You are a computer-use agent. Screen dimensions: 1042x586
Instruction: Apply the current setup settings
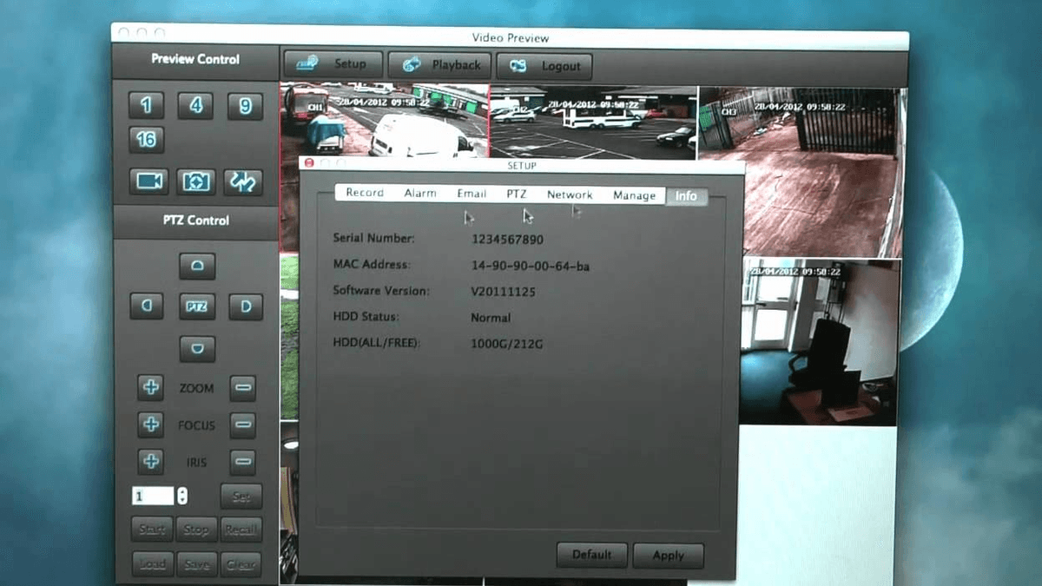point(668,556)
